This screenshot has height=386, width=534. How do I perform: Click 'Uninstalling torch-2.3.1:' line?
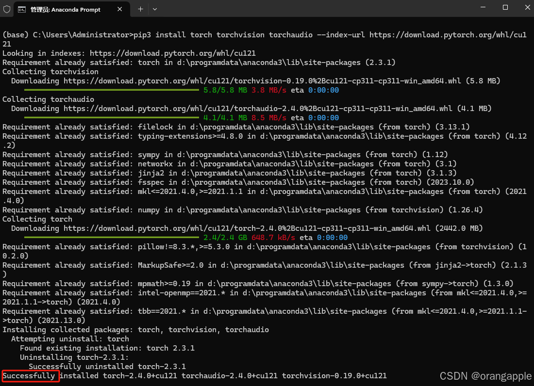point(74,357)
